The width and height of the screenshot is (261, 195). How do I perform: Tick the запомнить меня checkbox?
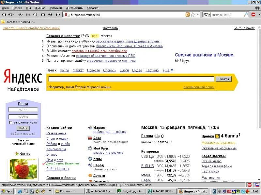[11, 123]
